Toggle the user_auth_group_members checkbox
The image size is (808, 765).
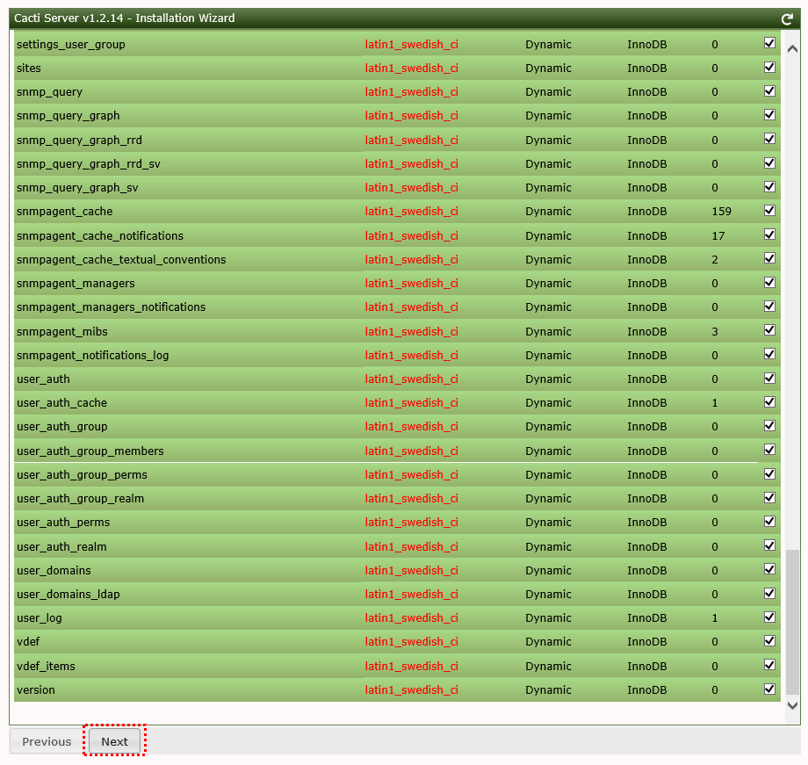pos(769,450)
